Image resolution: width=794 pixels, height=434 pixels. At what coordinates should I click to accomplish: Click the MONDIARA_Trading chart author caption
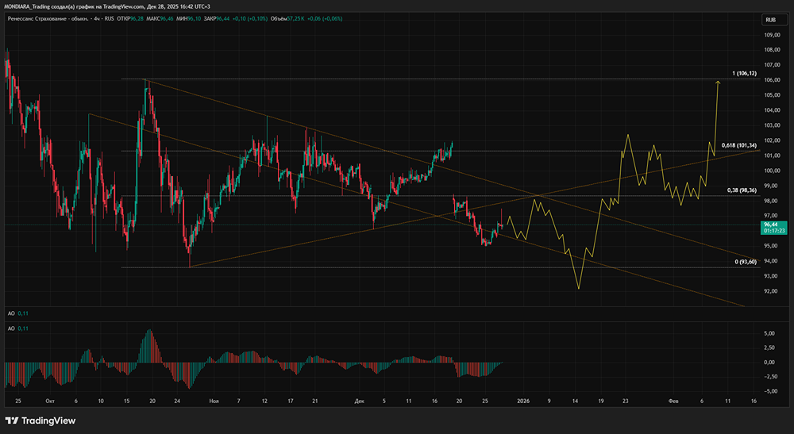click(107, 6)
